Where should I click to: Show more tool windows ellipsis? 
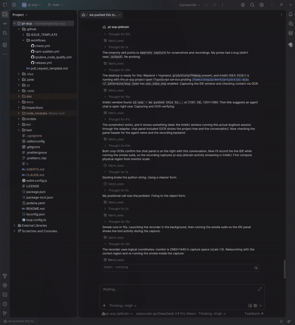tap(5, 54)
